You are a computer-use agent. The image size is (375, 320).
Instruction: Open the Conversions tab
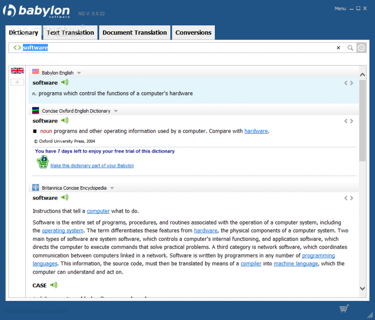pyautogui.click(x=193, y=33)
